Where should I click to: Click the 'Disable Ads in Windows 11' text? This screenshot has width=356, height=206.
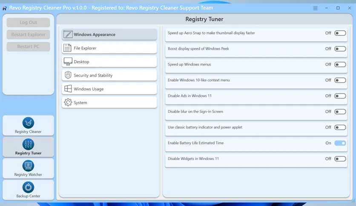pyautogui.click(x=189, y=96)
